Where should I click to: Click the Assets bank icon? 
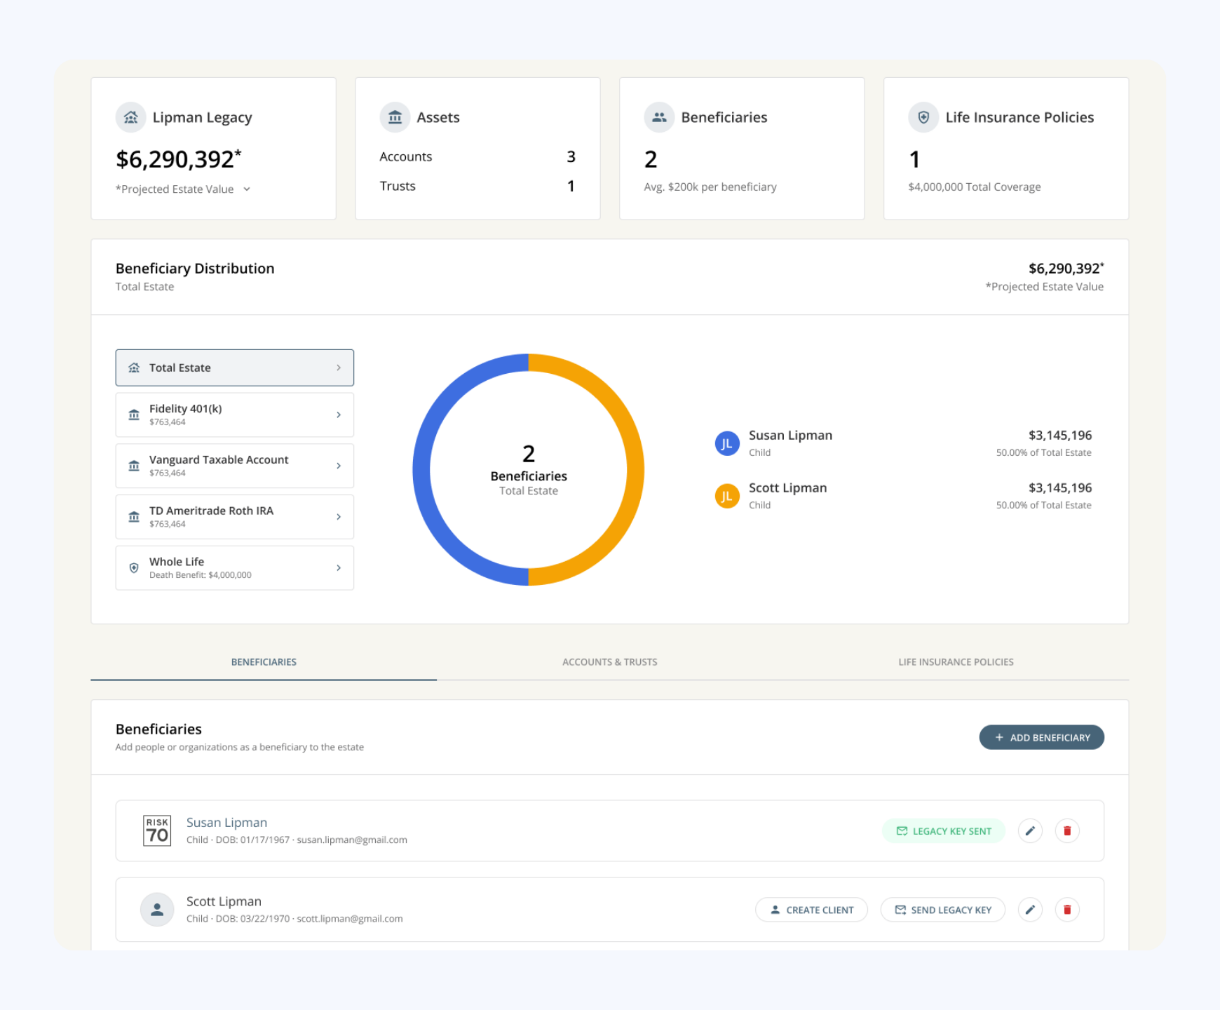395,117
